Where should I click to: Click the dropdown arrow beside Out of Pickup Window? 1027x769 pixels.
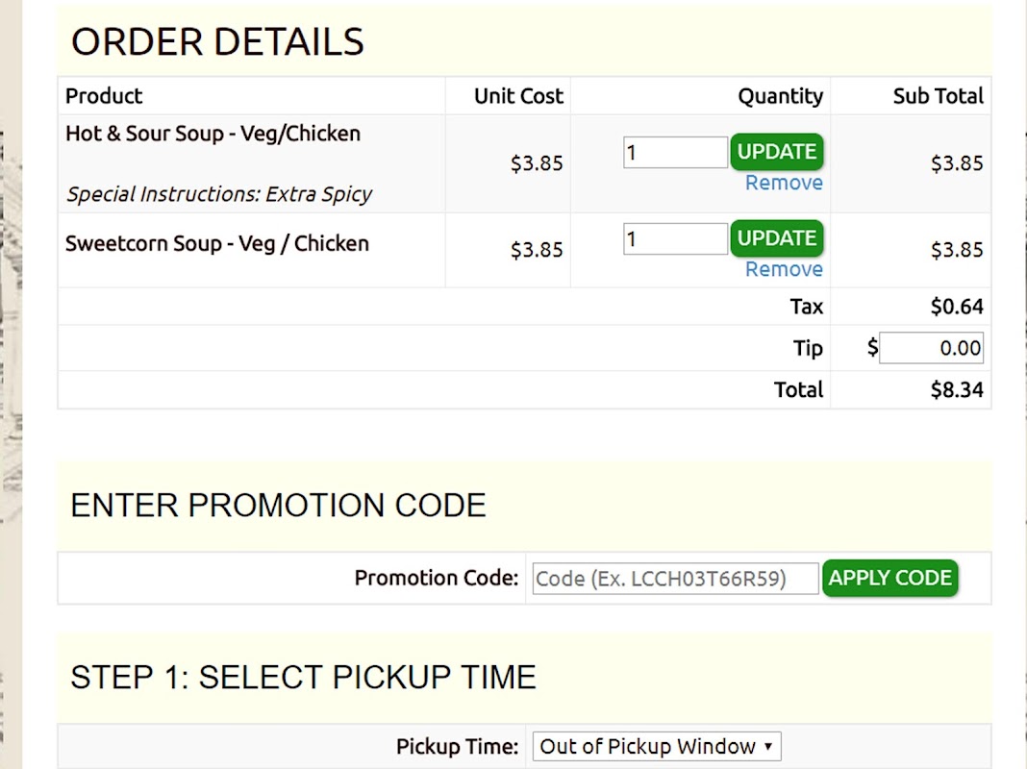click(x=768, y=747)
